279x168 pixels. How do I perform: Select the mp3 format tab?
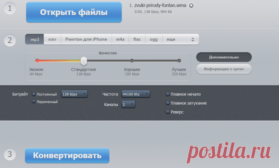coord(35,39)
